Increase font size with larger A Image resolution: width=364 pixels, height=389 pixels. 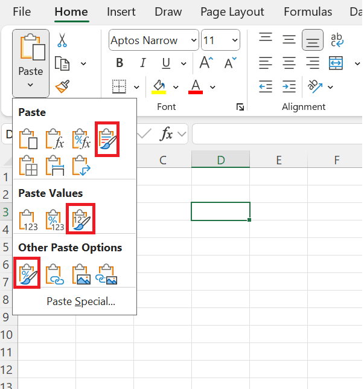point(206,63)
